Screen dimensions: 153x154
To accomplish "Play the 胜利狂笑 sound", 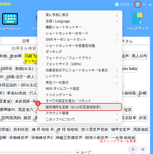I will pyautogui.click(x=21, y=130).
